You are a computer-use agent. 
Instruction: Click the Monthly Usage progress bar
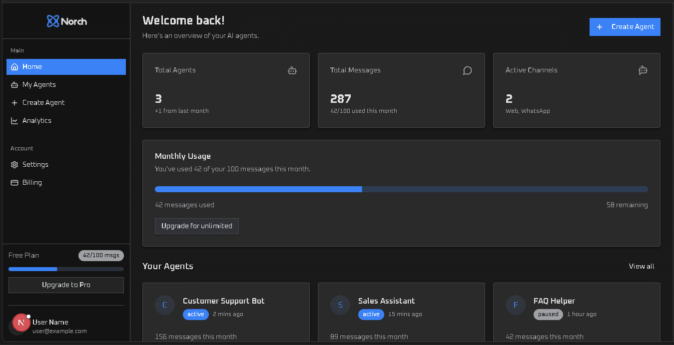401,189
